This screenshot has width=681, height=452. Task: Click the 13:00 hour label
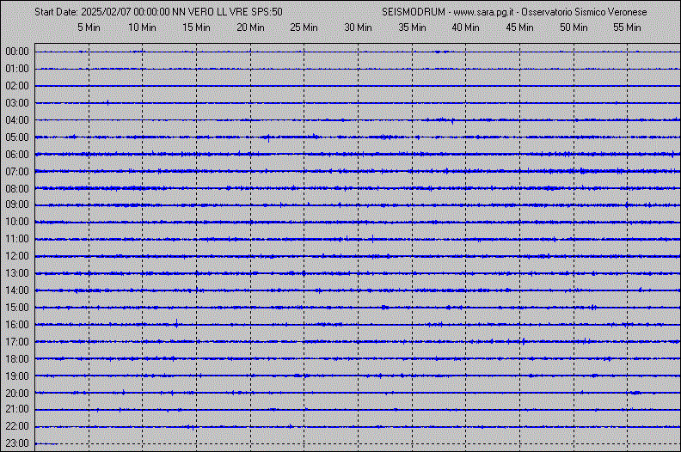click(17, 273)
